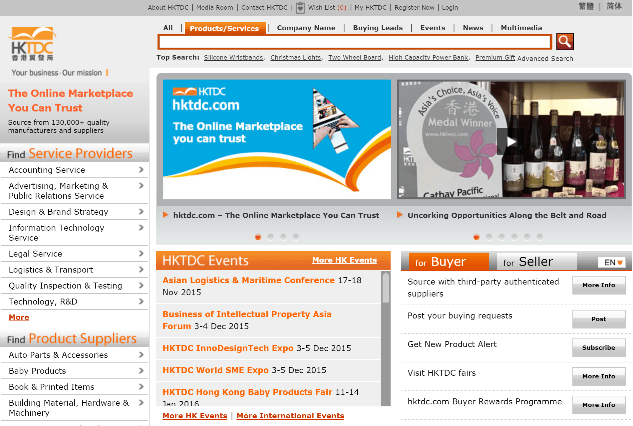
Task: Select fourth dot of video carousel
Action: point(514,237)
